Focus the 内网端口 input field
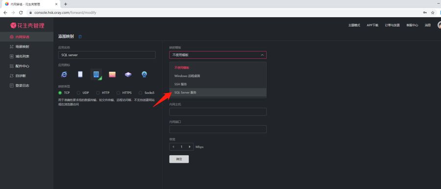 tap(218, 129)
